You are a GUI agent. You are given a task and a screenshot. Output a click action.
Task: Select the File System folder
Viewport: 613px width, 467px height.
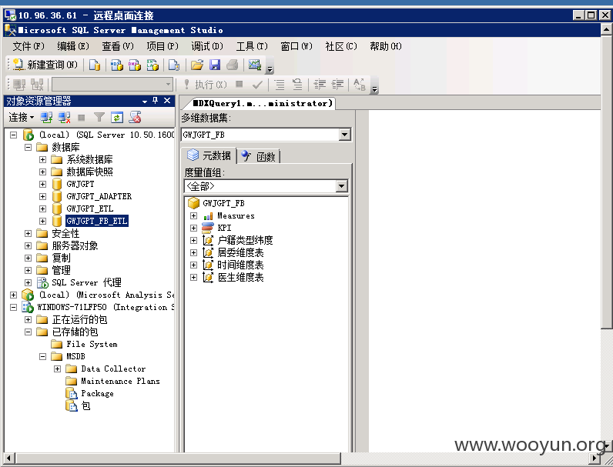[92, 344]
